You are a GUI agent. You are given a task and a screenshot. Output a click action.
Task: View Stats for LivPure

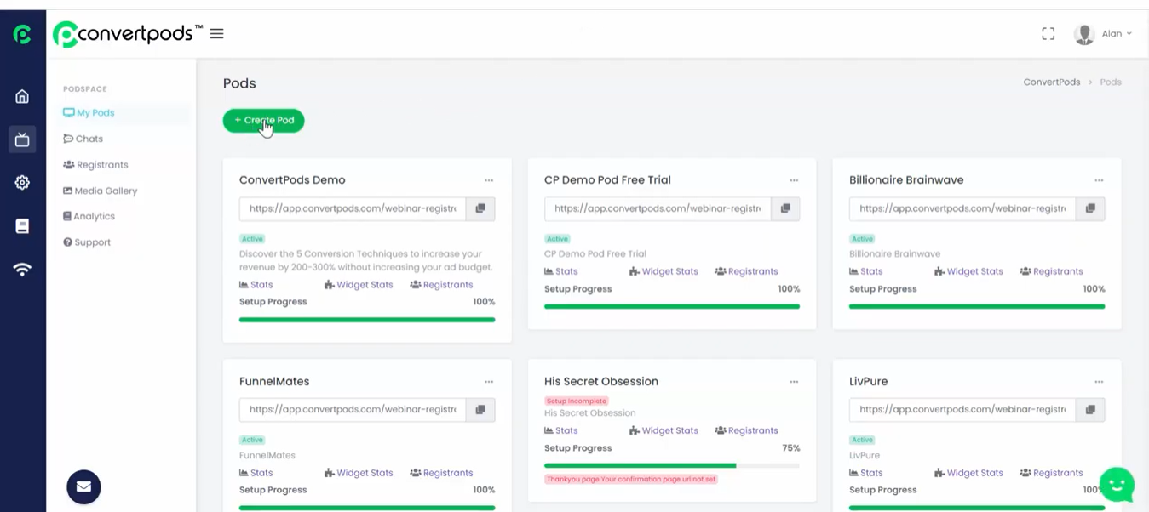[x=866, y=473]
